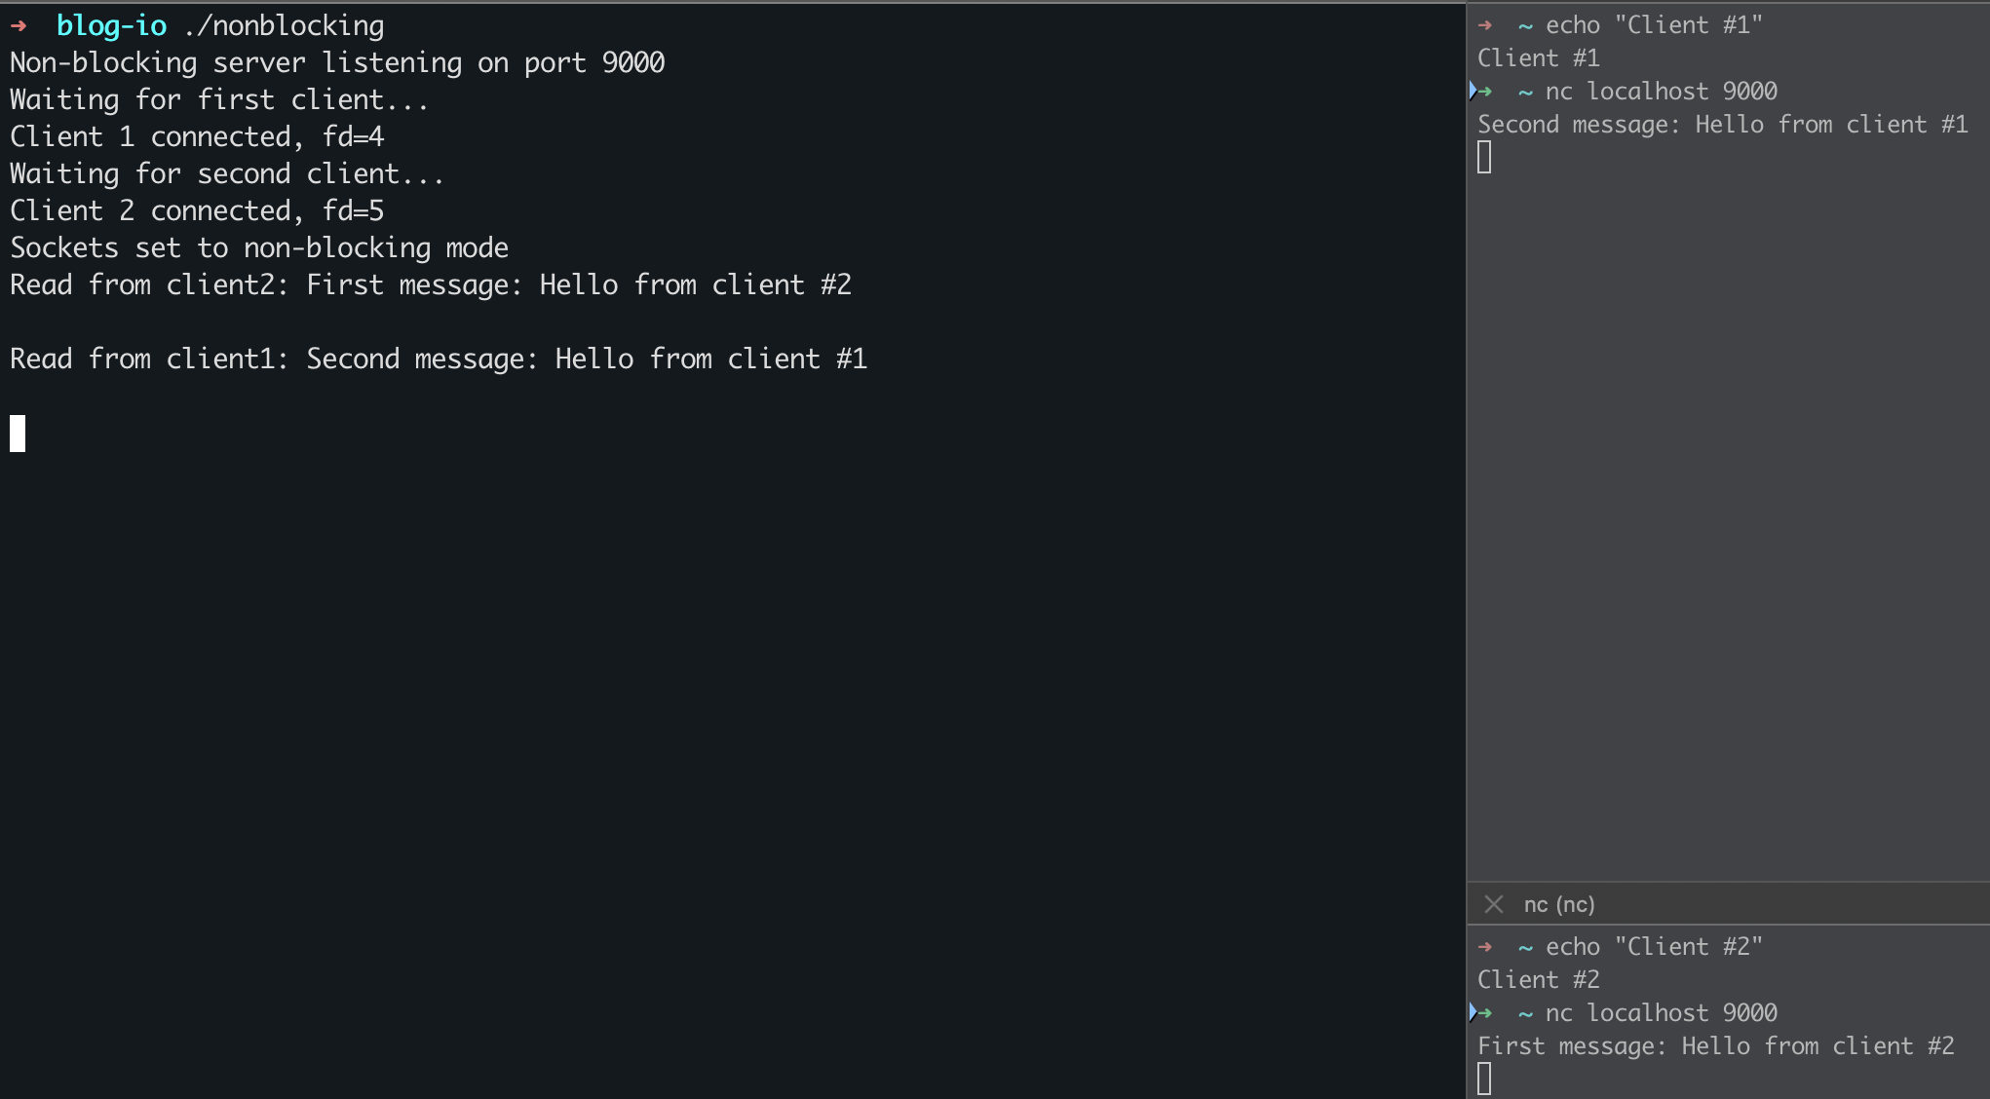Viewport: 1990px width, 1099px height.
Task: Click the red prompt arrow before echo "Client #1"
Action: (x=1485, y=25)
